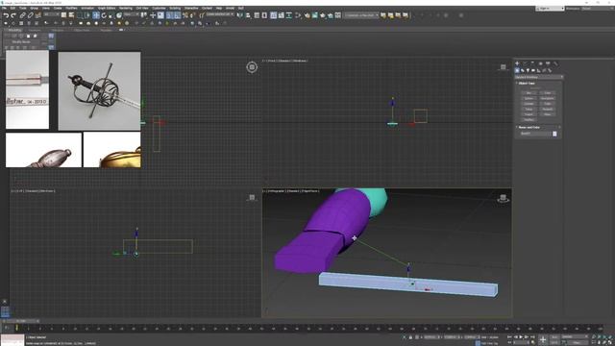Open the Curve Editor icon

coord(282,15)
